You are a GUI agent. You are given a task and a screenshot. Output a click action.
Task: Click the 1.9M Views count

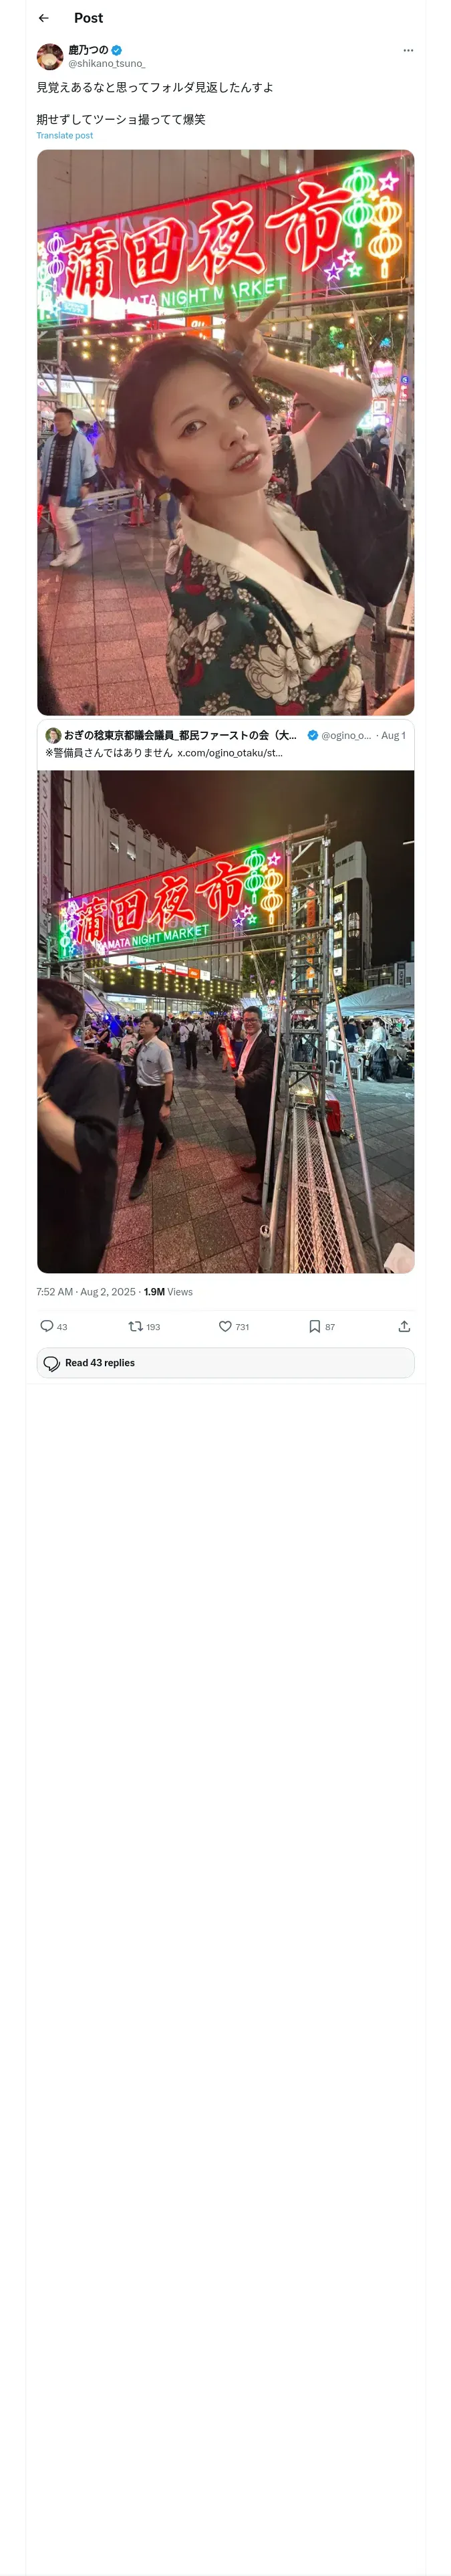point(168,1292)
